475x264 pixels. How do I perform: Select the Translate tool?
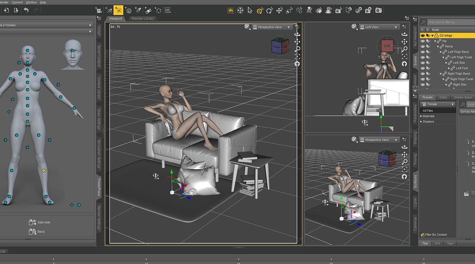[279, 10]
